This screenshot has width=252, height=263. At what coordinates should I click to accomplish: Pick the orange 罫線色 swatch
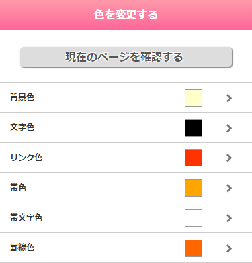point(194,248)
